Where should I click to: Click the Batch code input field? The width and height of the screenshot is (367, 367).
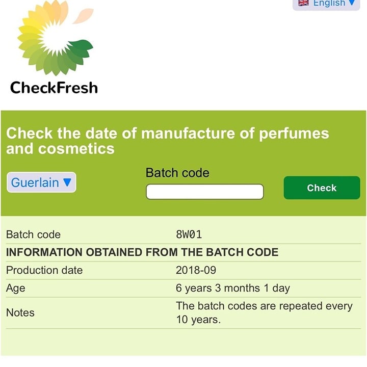[x=205, y=192]
